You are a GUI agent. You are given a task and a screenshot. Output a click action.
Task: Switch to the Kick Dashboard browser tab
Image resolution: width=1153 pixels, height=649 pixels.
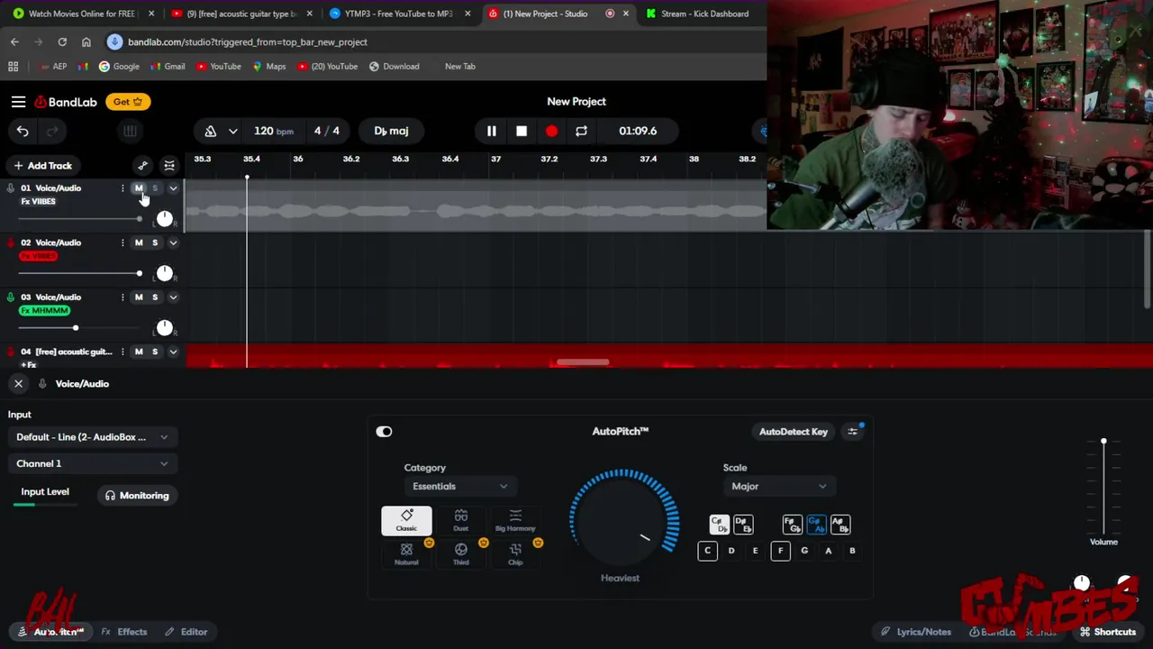704,14
